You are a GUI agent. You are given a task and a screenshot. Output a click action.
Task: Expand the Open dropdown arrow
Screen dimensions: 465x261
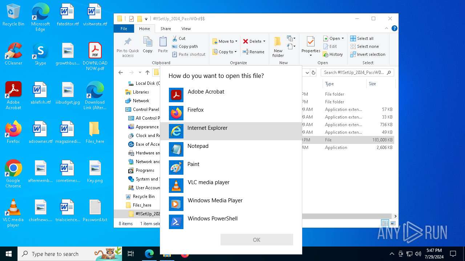point(343,38)
